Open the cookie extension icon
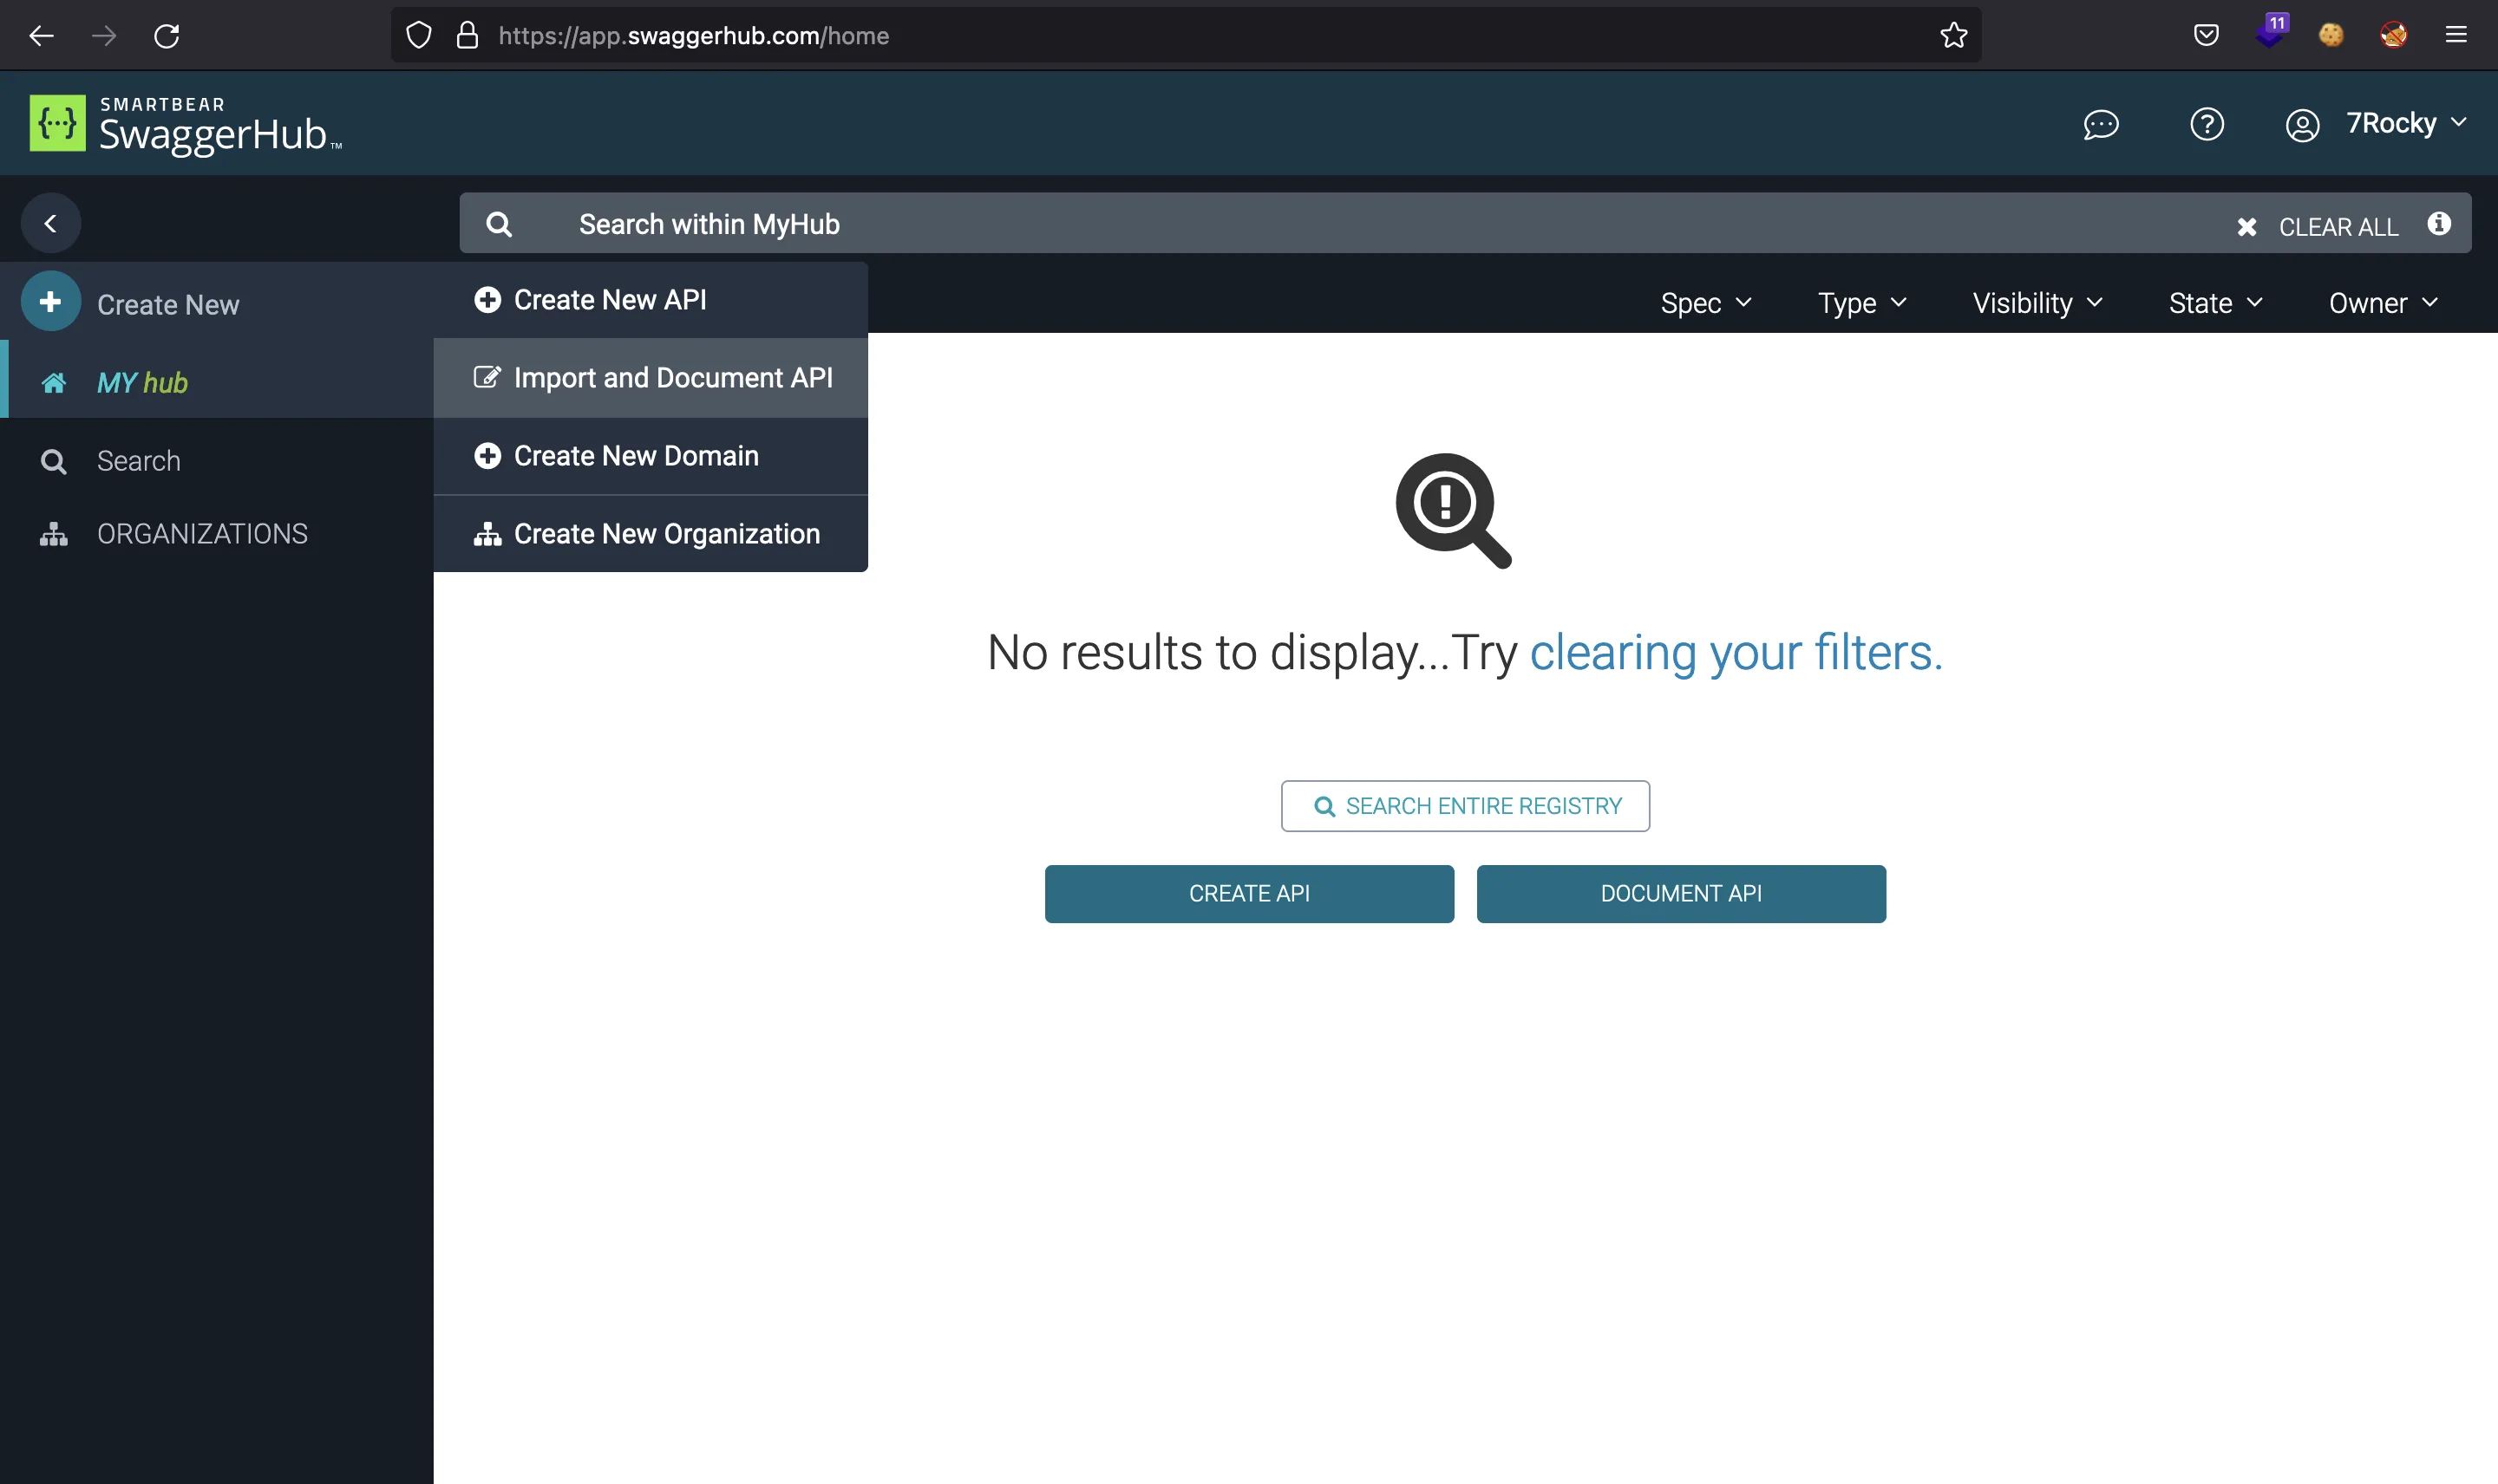The height and width of the screenshot is (1484, 2498). pyautogui.click(x=2331, y=36)
